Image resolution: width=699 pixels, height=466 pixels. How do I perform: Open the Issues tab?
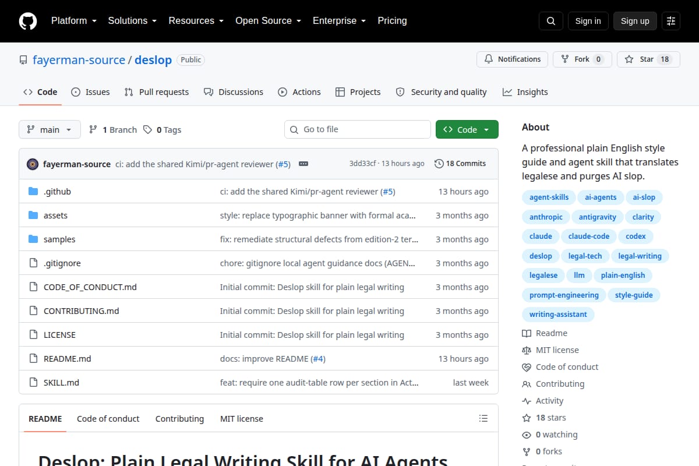click(x=90, y=92)
